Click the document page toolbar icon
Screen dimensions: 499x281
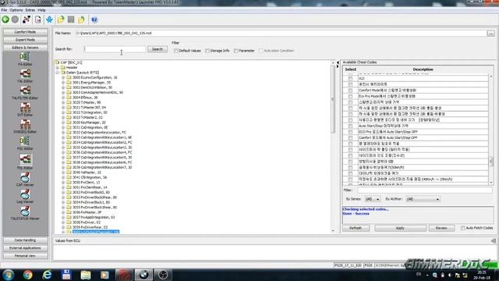coord(38,20)
